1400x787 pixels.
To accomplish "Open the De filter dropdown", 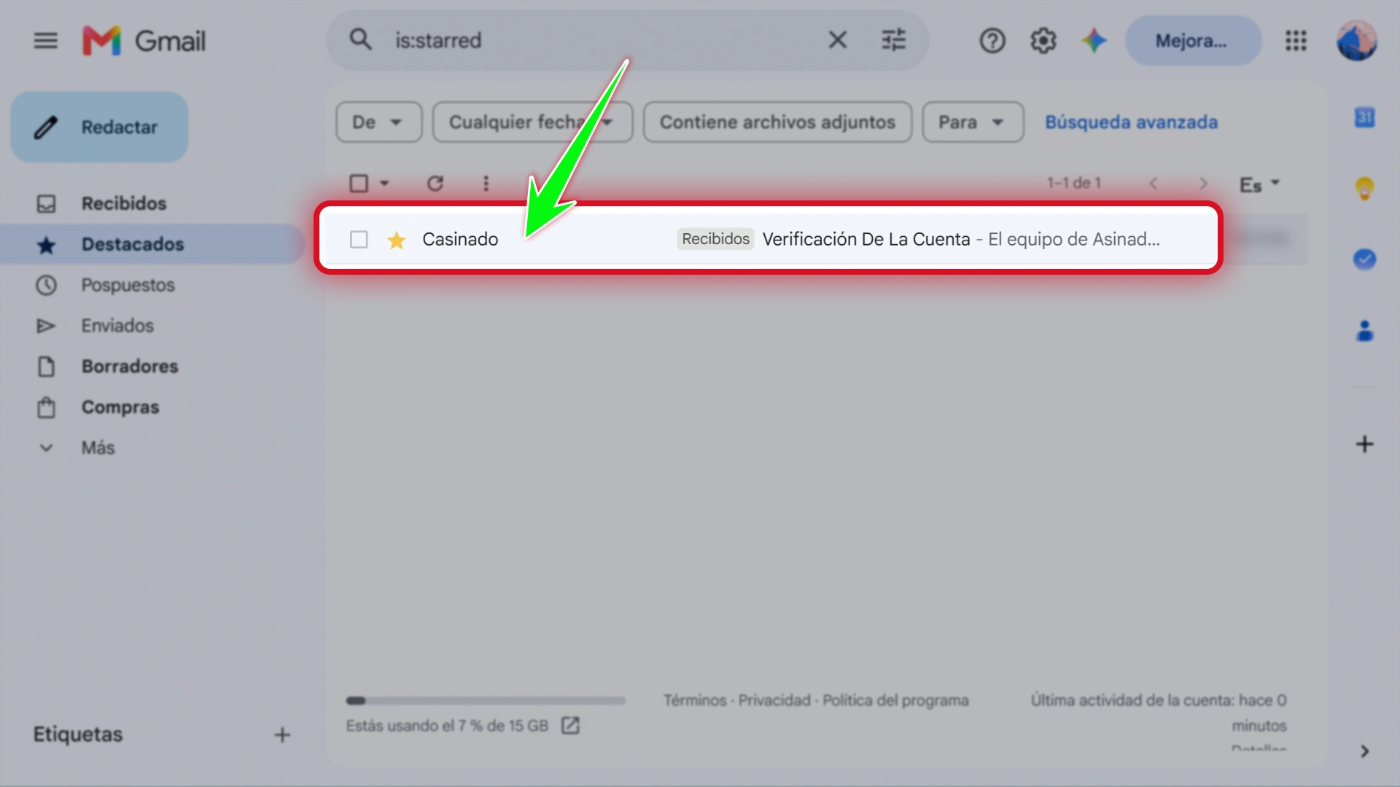I will click(378, 122).
